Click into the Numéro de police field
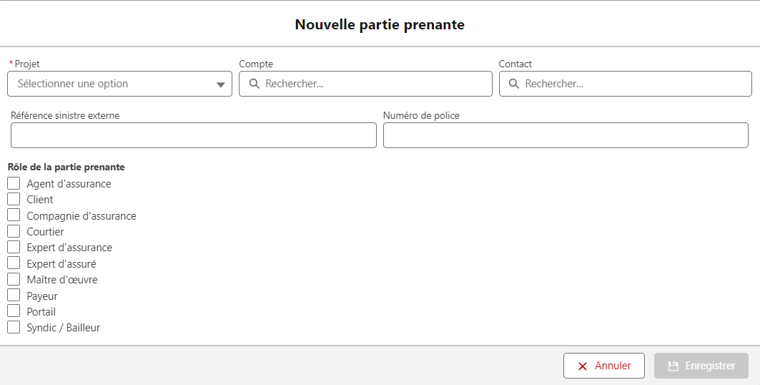This screenshot has width=760, height=385. 566,135
